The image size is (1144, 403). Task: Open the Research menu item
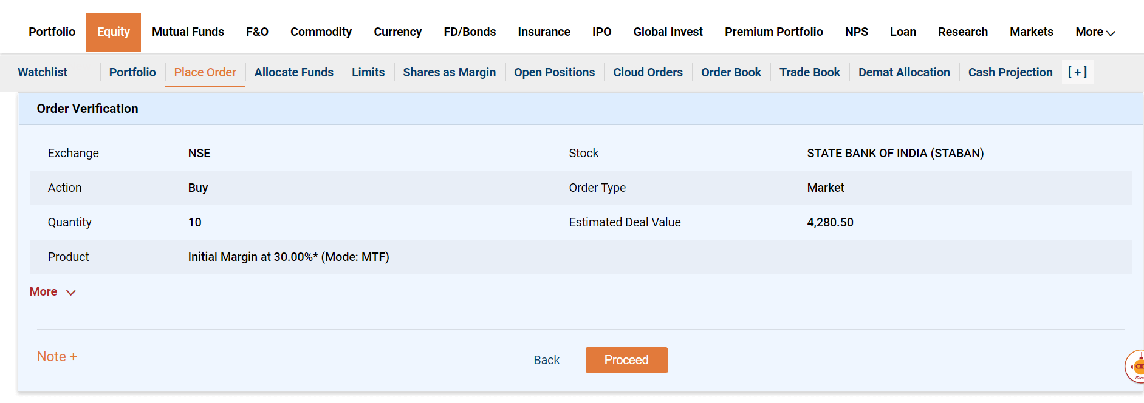(x=962, y=32)
